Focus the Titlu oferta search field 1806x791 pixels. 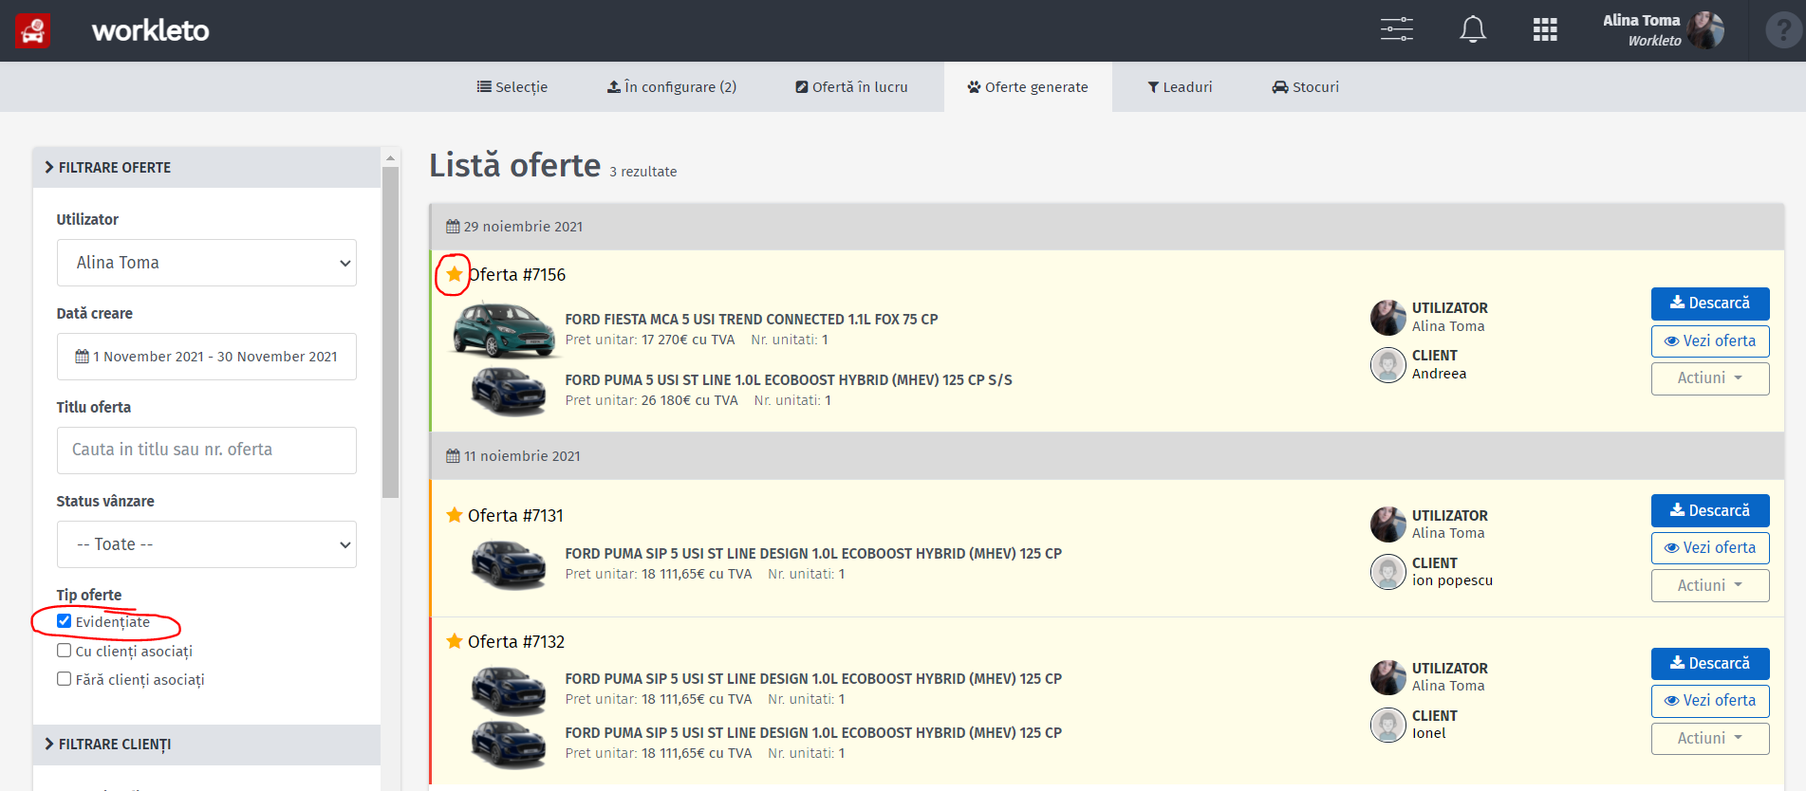point(207,451)
